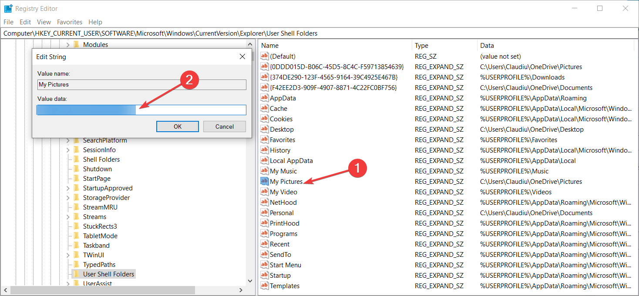The width and height of the screenshot is (639, 296).
Task: Click the NetHood value icon
Action: coord(265,202)
